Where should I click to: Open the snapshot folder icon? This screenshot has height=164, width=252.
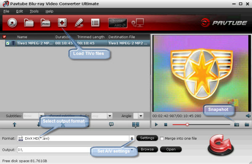pyautogui.click(x=247, y=124)
